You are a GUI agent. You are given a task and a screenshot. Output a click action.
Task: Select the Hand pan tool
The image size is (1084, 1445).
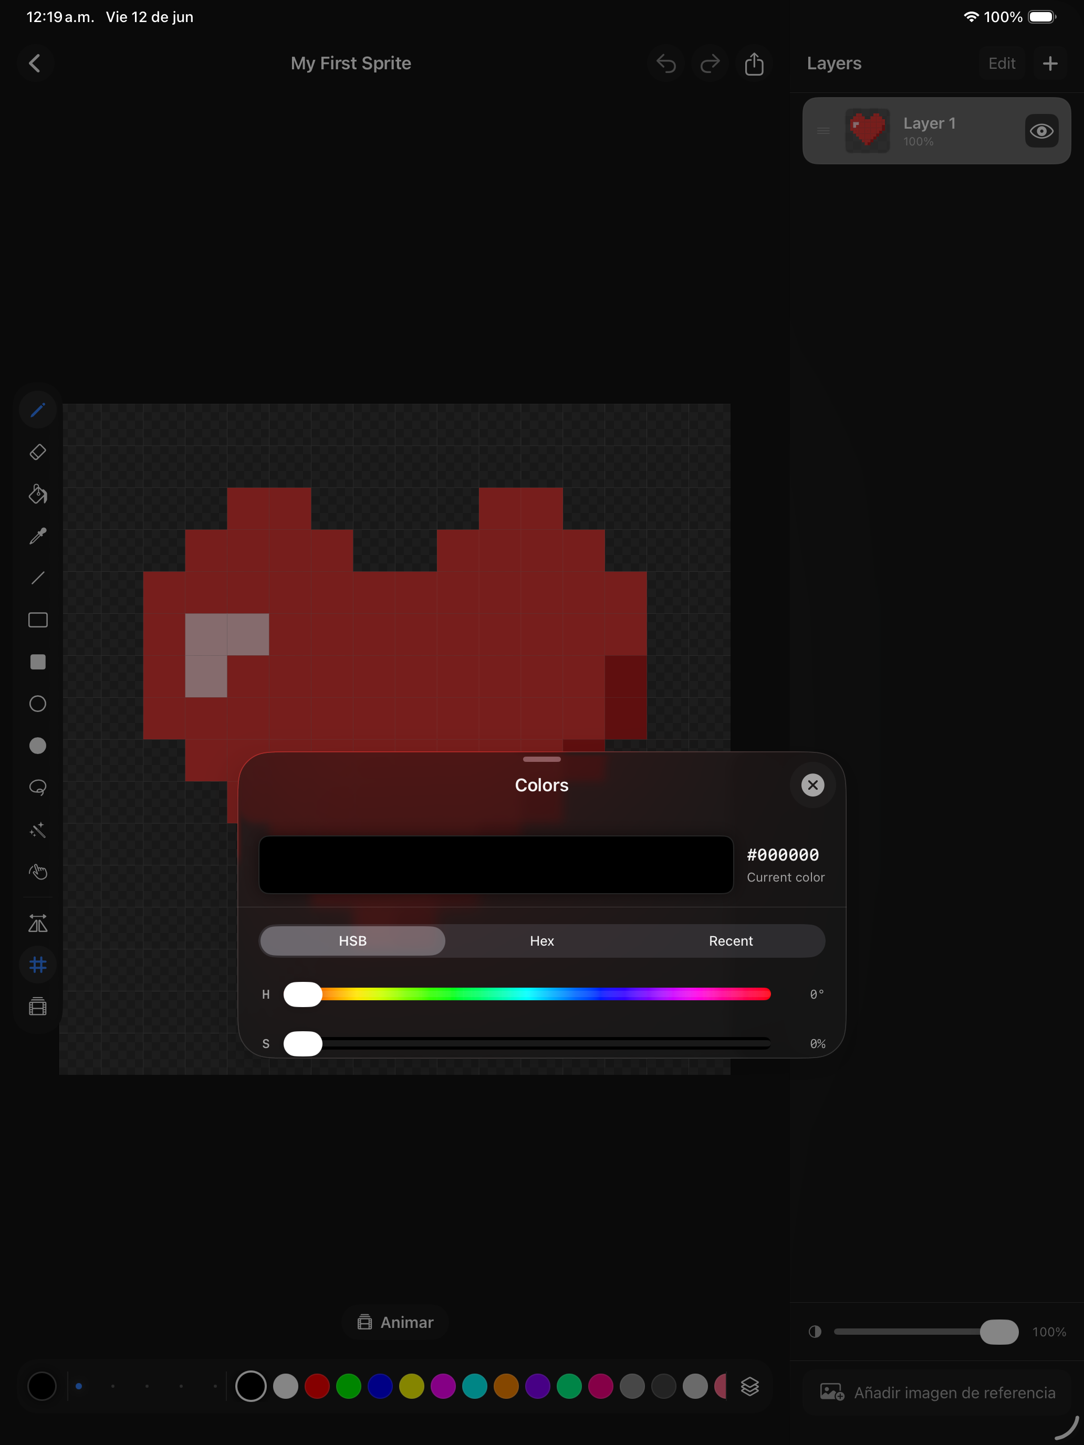coord(38,872)
